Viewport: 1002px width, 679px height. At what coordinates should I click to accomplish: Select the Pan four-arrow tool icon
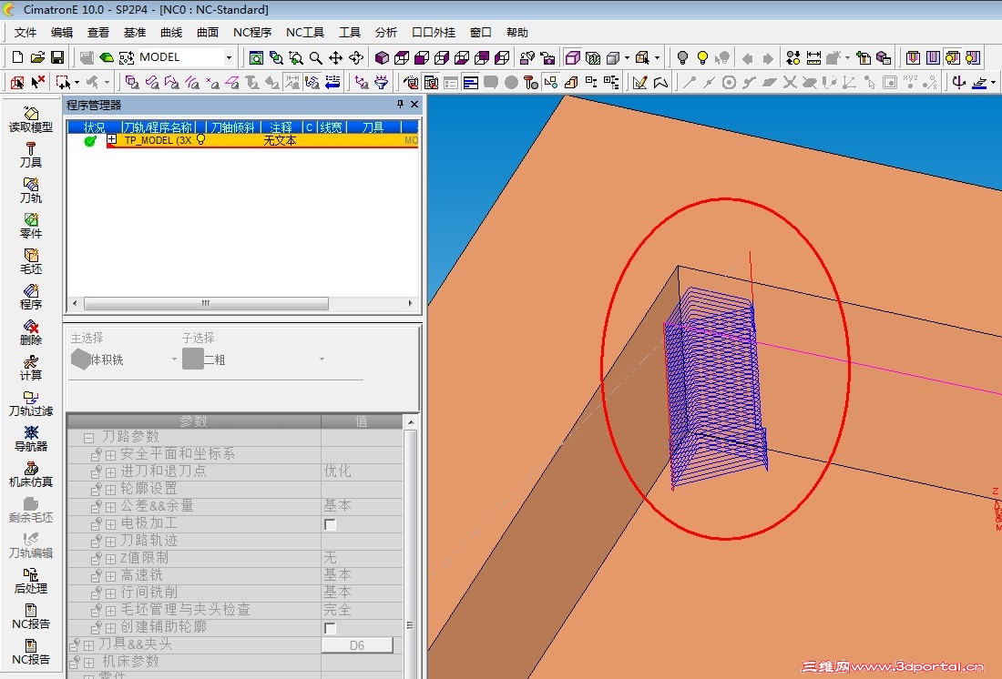[x=335, y=58]
